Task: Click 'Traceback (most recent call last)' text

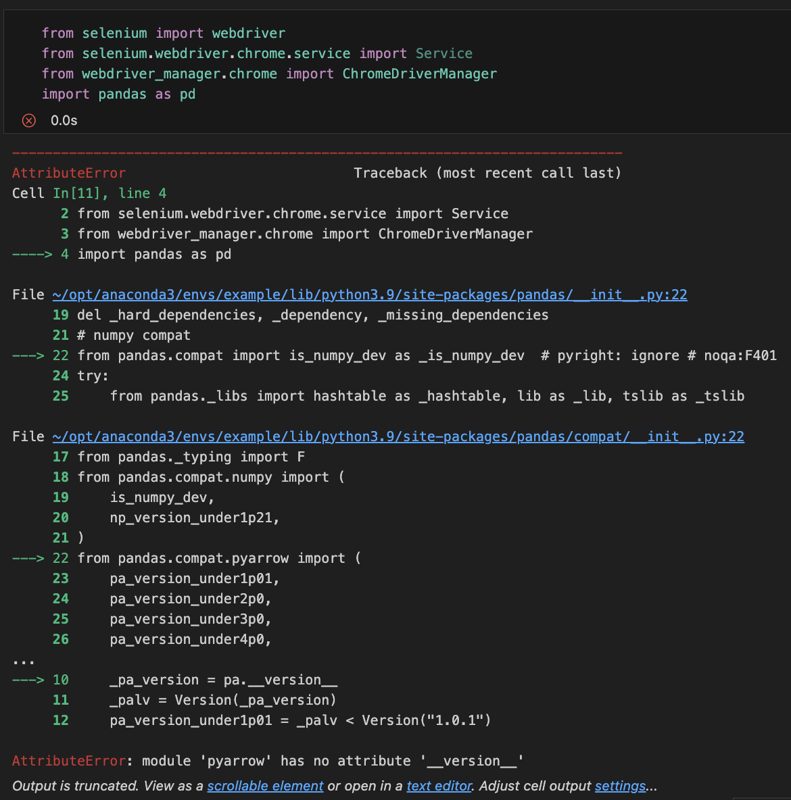Action: [487, 173]
